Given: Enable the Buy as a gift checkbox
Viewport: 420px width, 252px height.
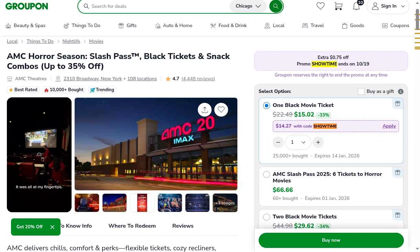Looking at the screenshot, I should pyautogui.click(x=361, y=92).
